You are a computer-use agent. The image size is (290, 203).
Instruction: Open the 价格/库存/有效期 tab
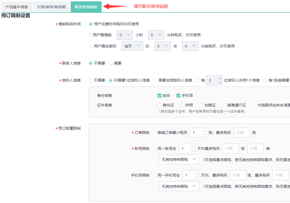coord(51,7)
